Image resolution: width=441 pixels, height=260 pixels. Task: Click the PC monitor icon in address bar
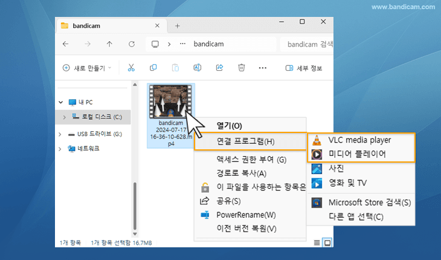coord(155,44)
